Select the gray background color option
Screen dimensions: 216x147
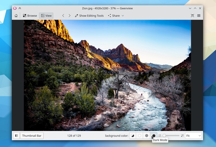click(x=147, y=136)
